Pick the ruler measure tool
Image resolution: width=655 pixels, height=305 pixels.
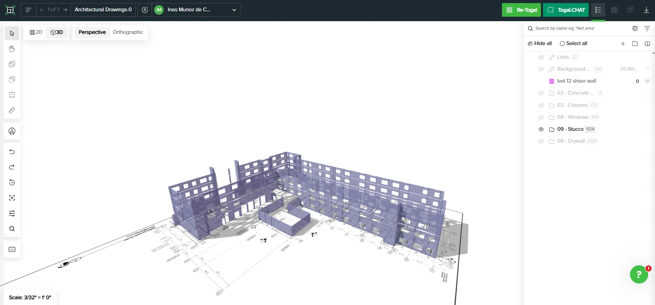pos(12,110)
